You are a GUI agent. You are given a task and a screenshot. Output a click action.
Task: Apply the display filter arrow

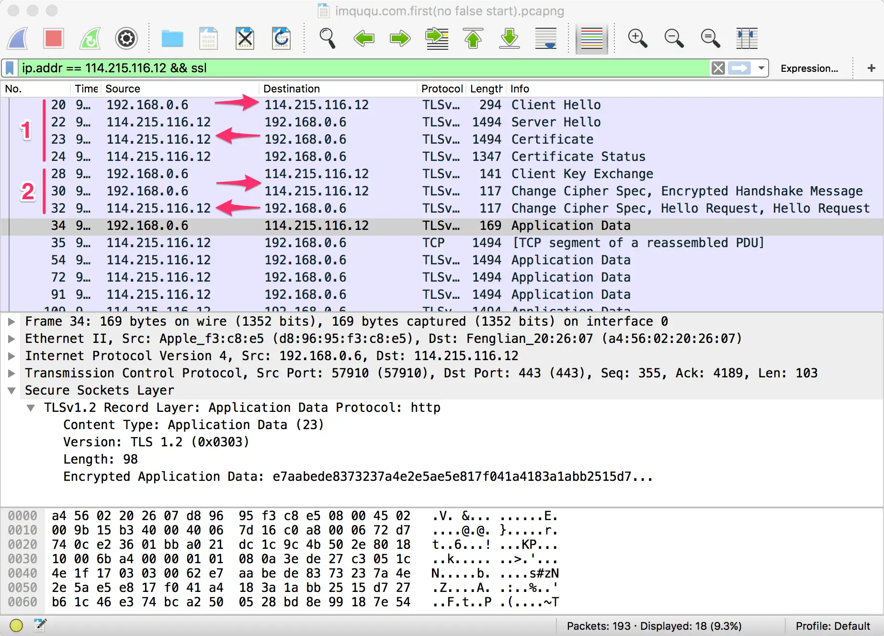coord(740,68)
